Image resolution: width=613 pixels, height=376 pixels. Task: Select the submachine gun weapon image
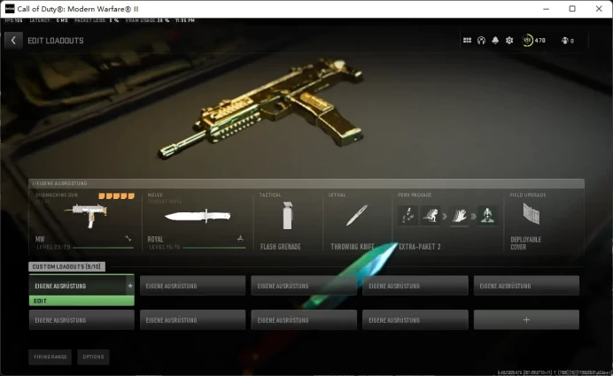(85, 215)
